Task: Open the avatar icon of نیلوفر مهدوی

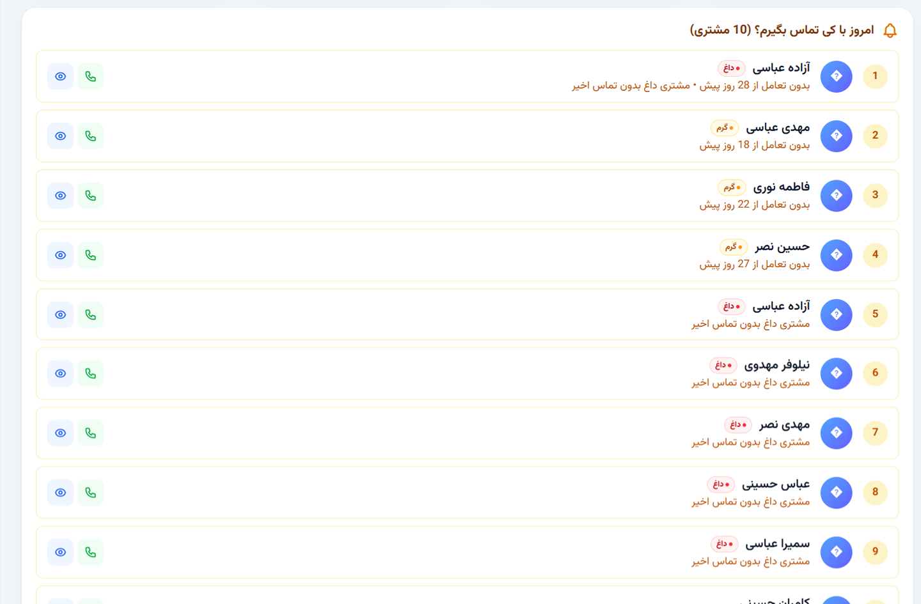Action: (837, 373)
